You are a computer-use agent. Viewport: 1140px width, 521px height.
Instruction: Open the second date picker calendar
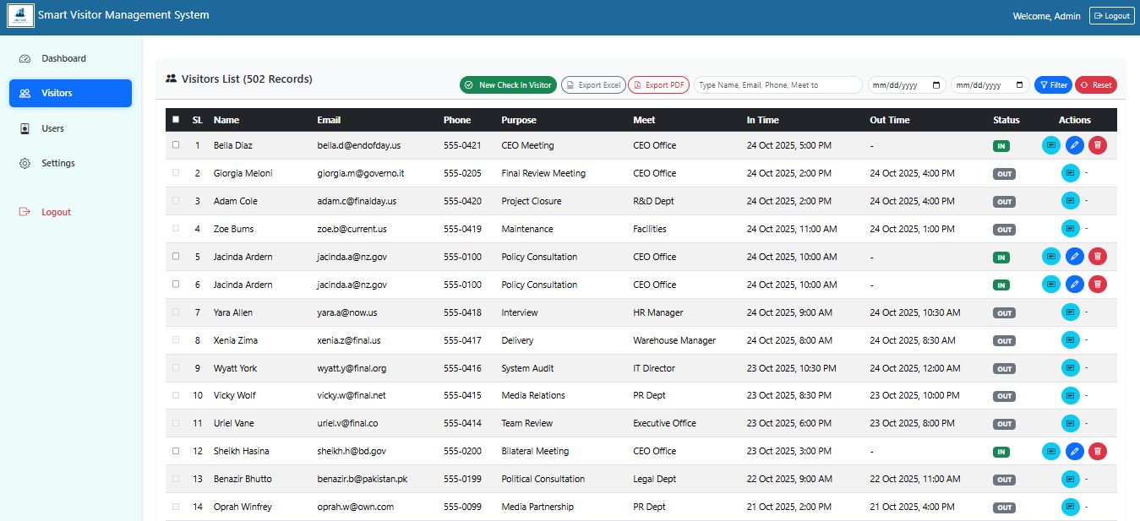(1018, 85)
